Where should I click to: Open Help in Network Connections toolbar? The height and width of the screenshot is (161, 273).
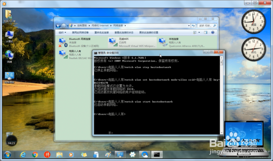point(213,32)
